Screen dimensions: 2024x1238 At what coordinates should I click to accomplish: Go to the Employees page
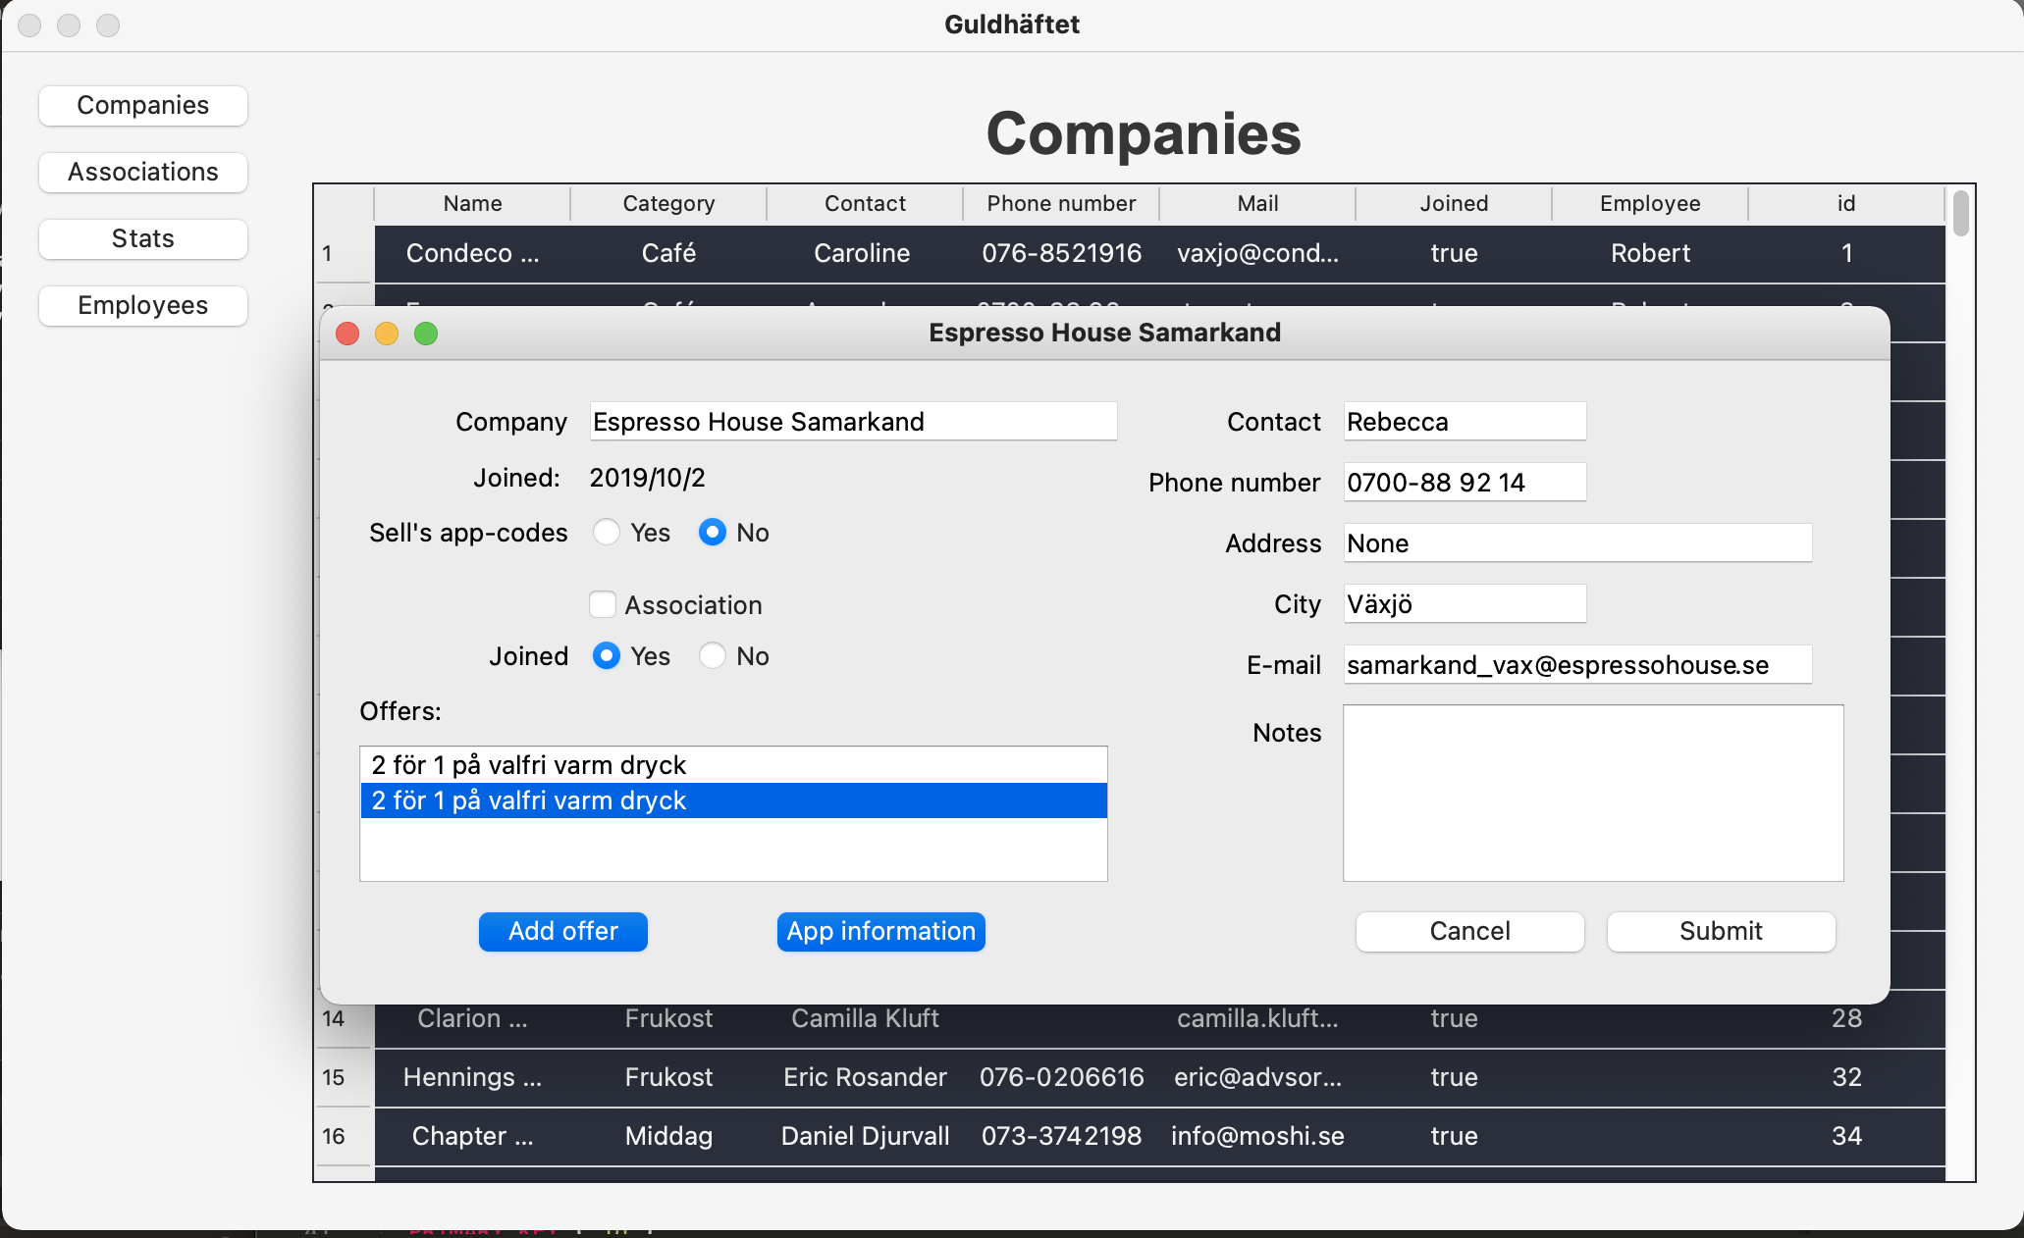pyautogui.click(x=143, y=306)
